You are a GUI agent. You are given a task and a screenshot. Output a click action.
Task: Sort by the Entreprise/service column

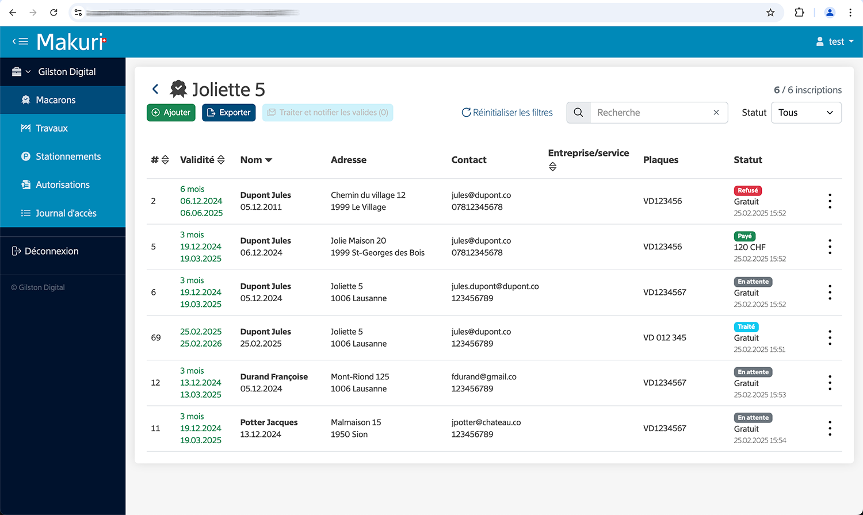pos(552,167)
